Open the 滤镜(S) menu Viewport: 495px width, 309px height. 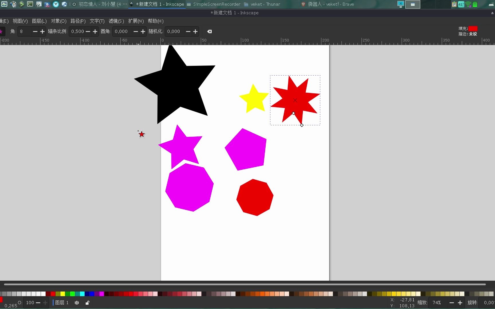[x=116, y=21]
